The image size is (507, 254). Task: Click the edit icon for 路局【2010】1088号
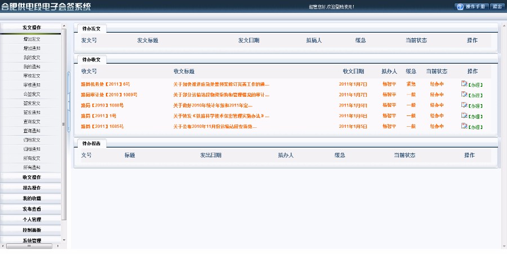pos(464,105)
